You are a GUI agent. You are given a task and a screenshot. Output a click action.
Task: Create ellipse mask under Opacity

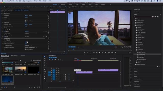click(x=5, y=30)
